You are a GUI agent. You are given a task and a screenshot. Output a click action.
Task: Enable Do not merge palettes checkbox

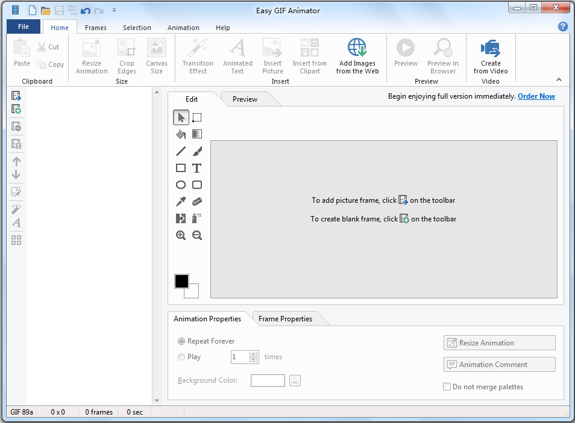[447, 387]
